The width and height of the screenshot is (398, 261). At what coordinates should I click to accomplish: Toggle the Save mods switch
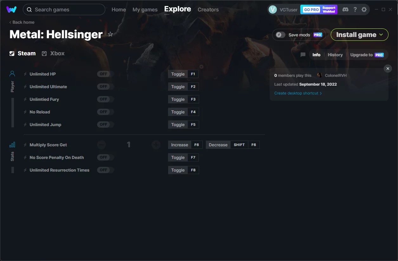point(281,35)
